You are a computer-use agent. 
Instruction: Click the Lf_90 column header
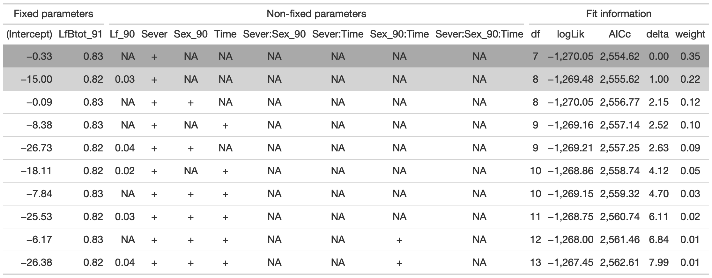pyautogui.click(x=122, y=34)
